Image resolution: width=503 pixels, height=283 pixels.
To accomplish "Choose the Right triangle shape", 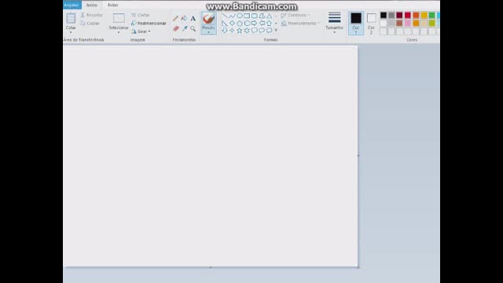I will click(x=225, y=23).
